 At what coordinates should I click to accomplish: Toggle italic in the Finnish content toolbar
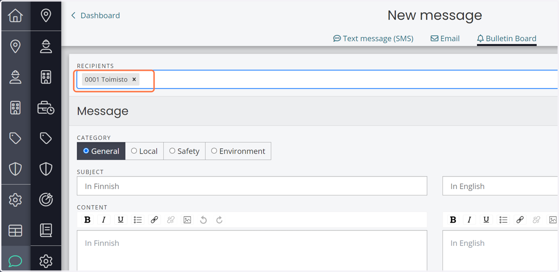click(104, 220)
